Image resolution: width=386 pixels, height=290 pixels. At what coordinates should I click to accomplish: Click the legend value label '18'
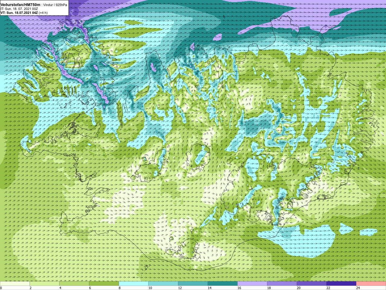269,288
